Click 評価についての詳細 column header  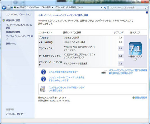72,33
